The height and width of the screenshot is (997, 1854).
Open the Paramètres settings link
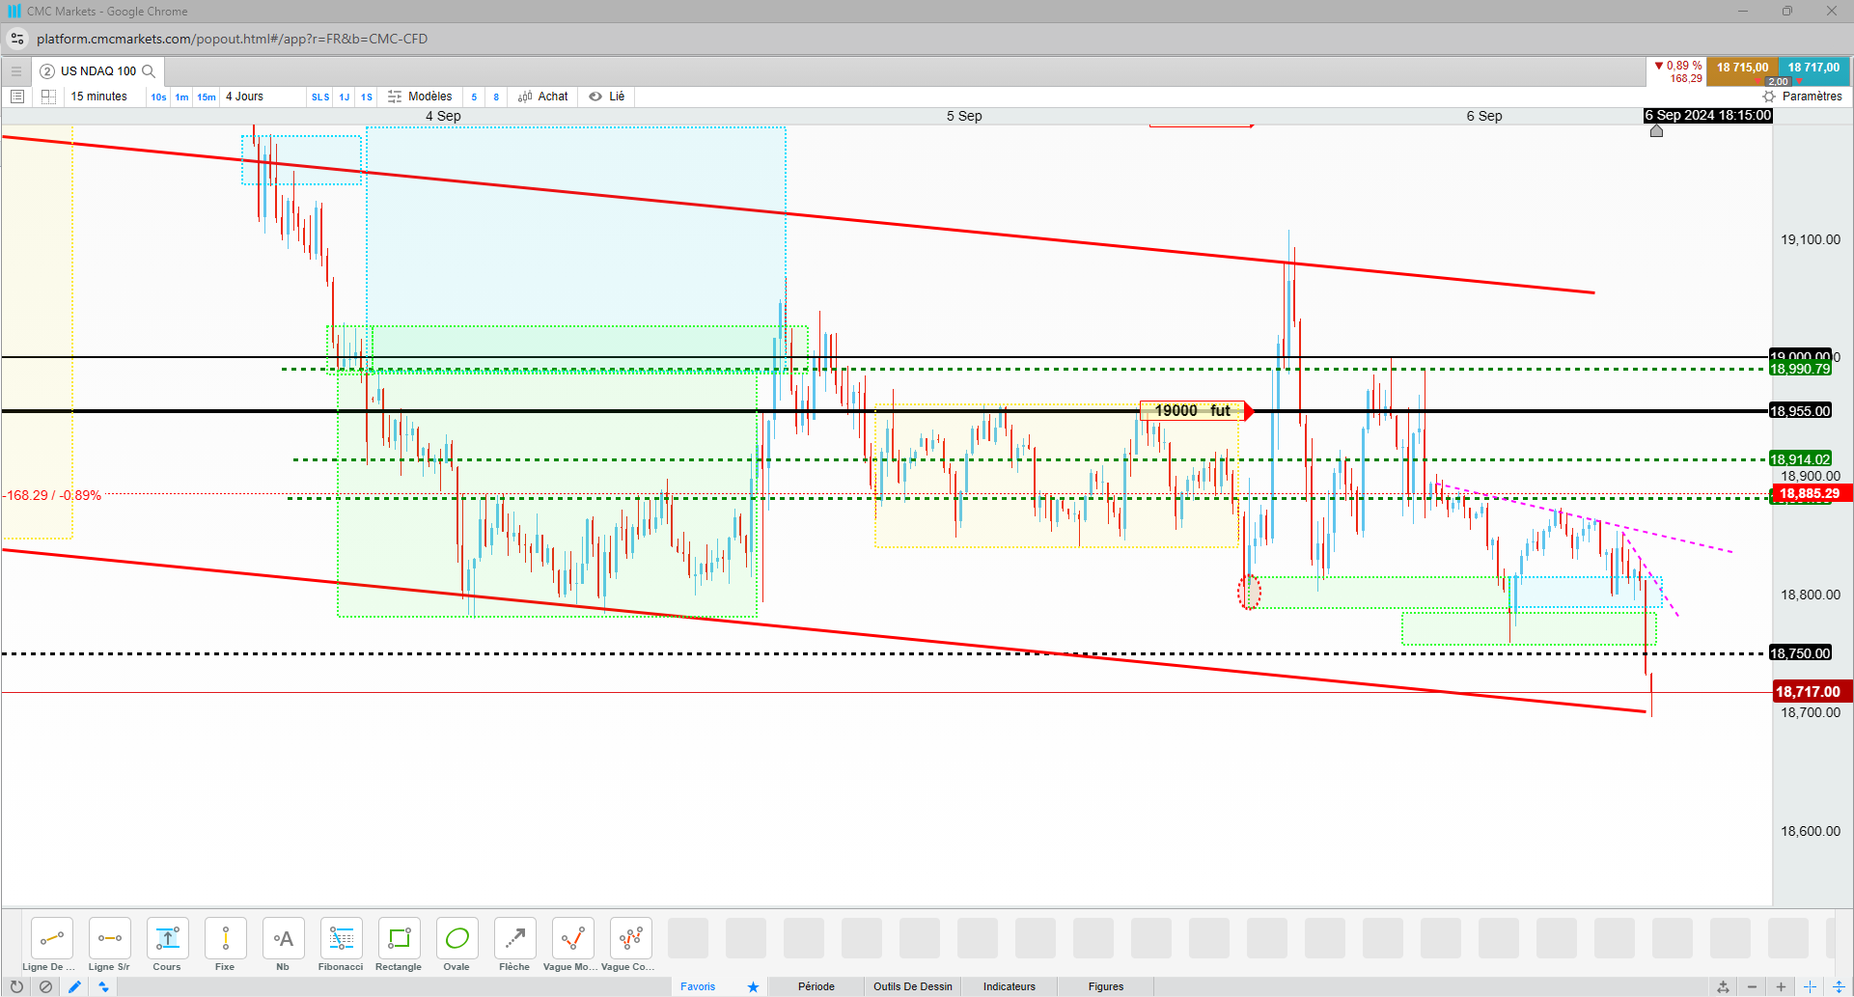pyautogui.click(x=1803, y=97)
